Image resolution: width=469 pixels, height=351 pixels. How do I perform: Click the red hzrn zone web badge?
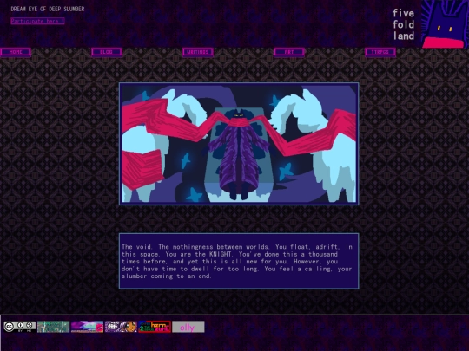(155, 327)
